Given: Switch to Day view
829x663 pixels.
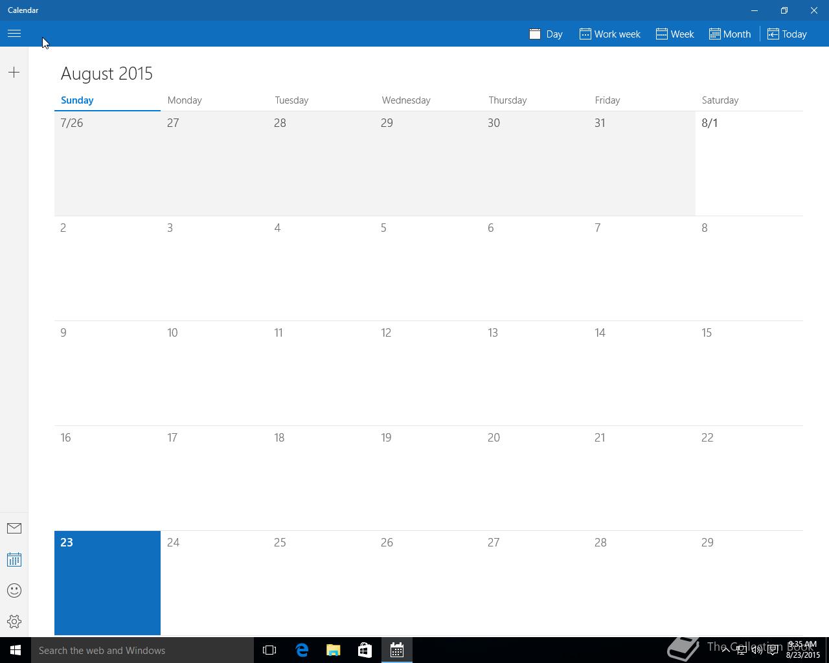Looking at the screenshot, I should click(x=546, y=34).
